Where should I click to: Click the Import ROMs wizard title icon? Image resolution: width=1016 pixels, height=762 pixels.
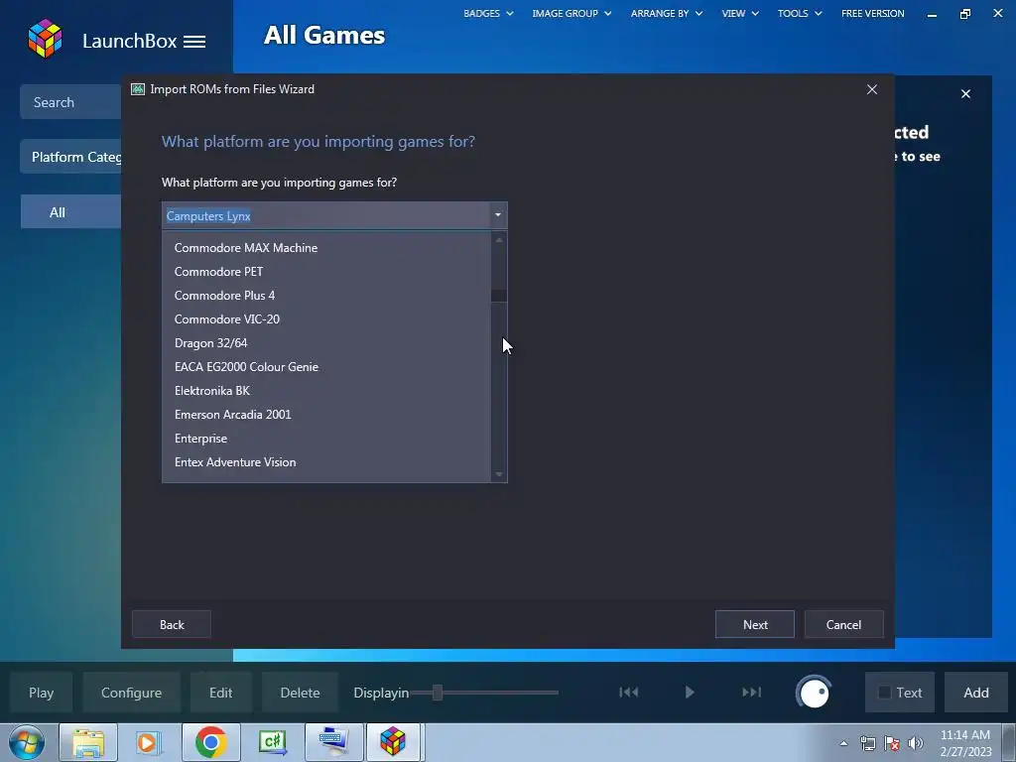[x=137, y=89]
